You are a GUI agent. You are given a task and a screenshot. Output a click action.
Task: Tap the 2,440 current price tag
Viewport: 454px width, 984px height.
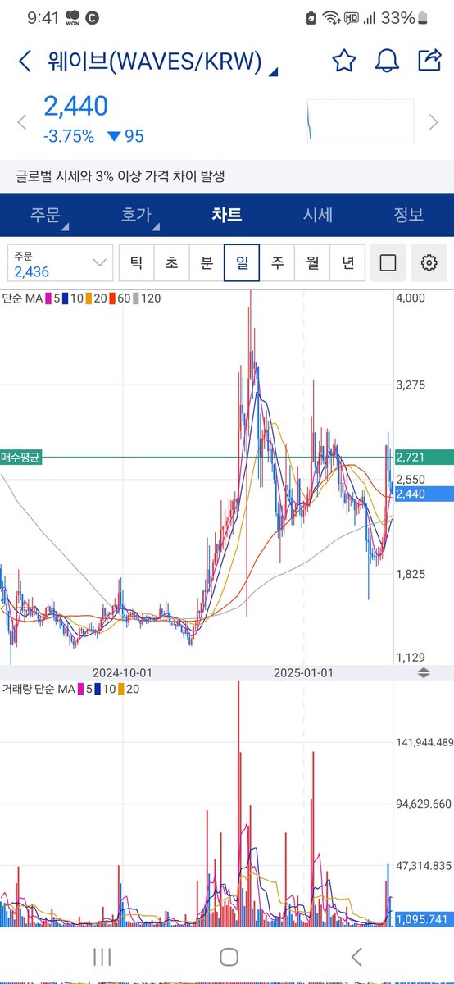point(422,494)
